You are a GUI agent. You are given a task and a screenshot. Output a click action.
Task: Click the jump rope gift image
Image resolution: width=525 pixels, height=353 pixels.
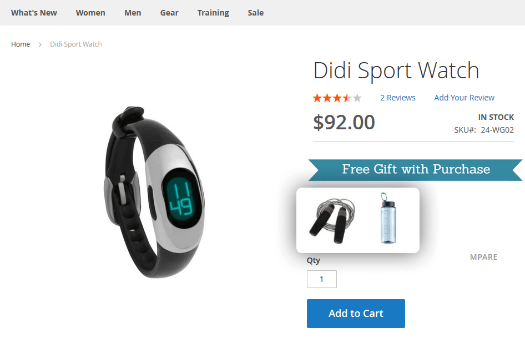coord(332,220)
